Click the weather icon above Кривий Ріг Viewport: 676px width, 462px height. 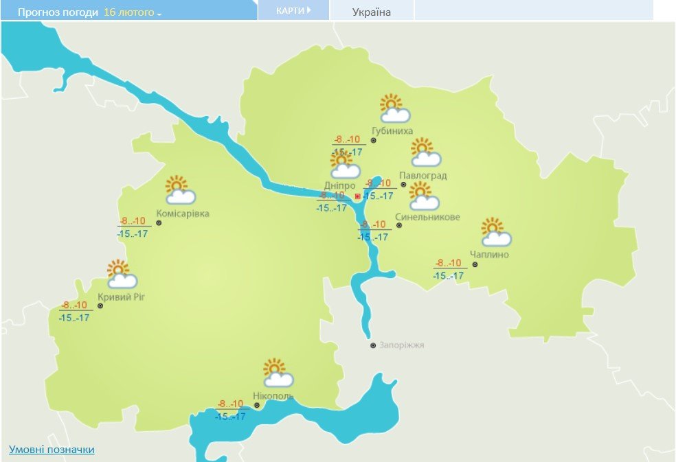pos(122,275)
